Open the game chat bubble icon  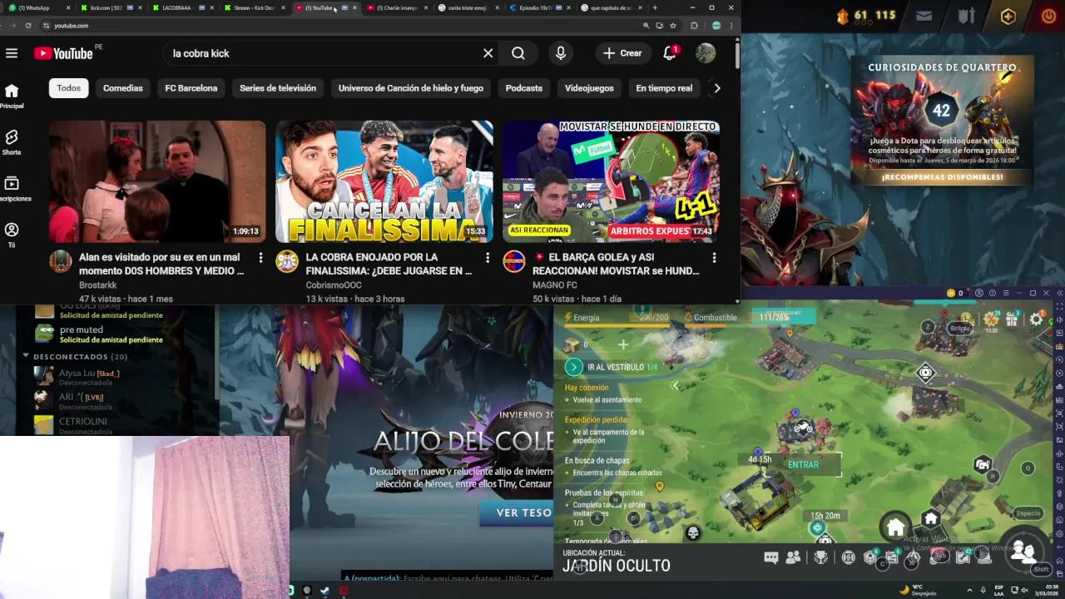(x=770, y=557)
